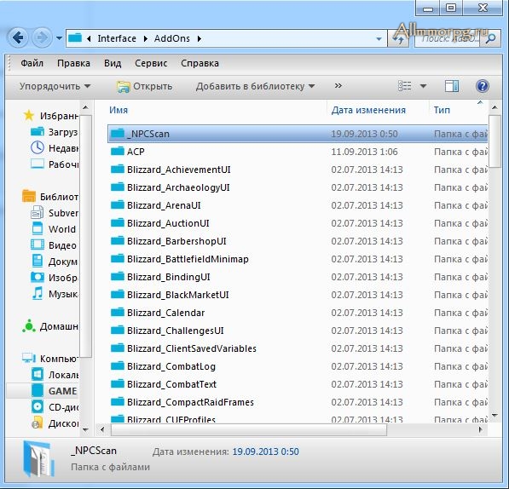Open Компьютер in navigation pane

pos(50,359)
